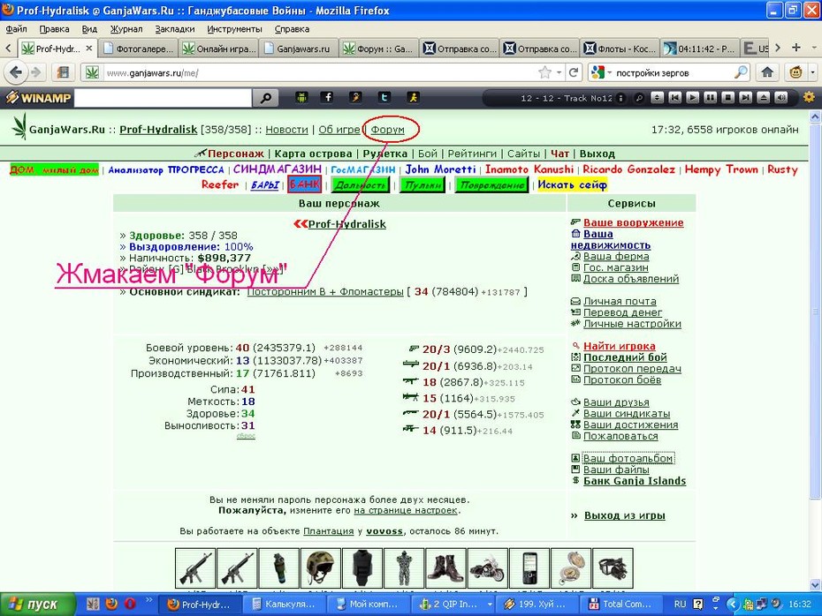Open the helmet inventory item

(320, 567)
